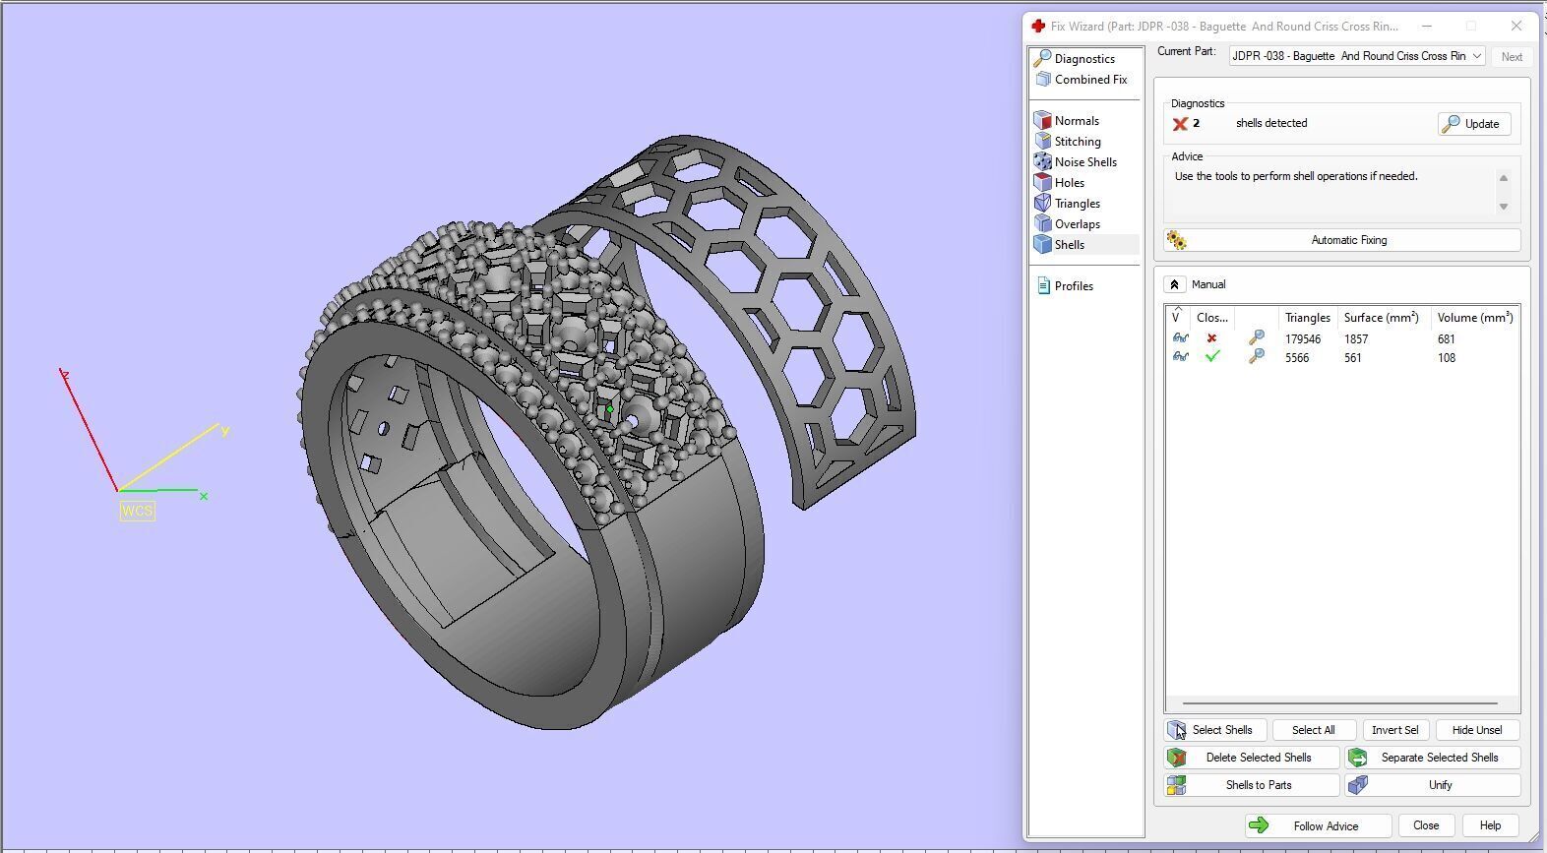Click the surface value 1857

click(1356, 339)
